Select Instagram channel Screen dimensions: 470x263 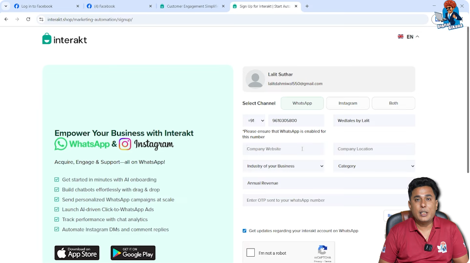348,103
